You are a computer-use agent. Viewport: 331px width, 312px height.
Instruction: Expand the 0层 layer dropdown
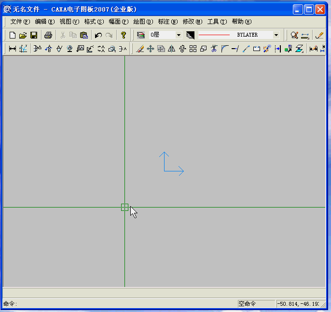pos(179,35)
